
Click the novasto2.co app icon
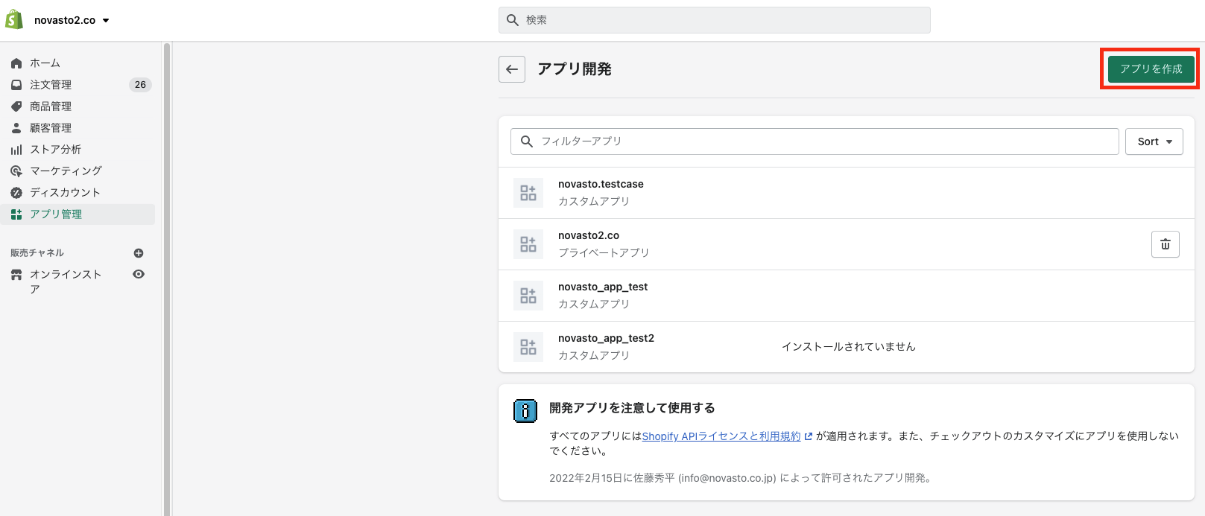pyautogui.click(x=528, y=244)
